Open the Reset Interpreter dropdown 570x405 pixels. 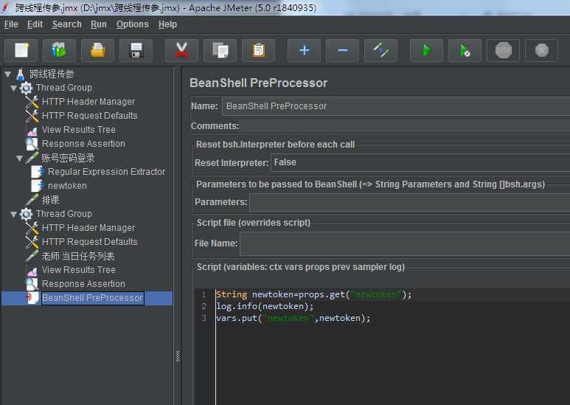click(420, 162)
